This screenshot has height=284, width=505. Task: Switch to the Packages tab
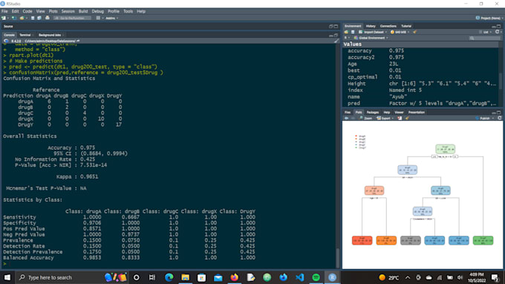(x=373, y=112)
